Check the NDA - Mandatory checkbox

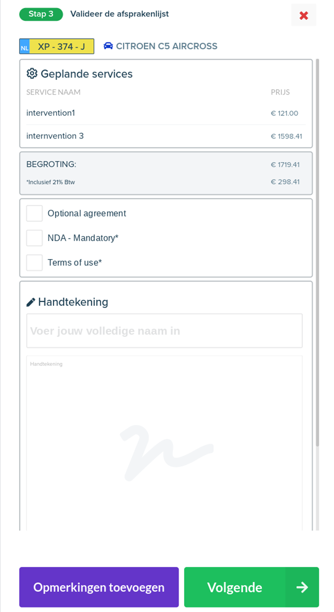[x=34, y=238]
